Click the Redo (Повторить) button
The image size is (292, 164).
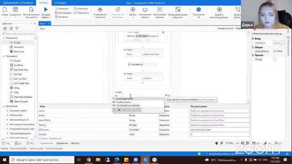tap(81, 13)
